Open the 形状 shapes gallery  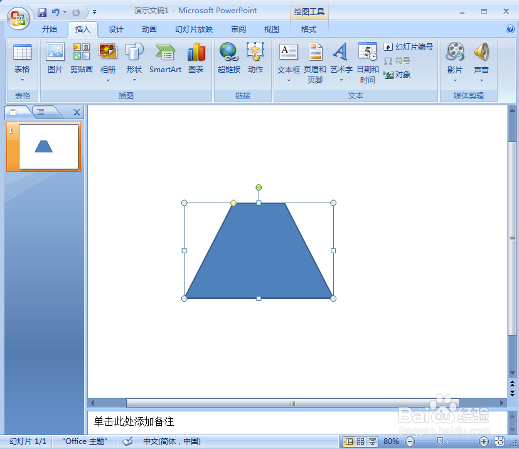pyautogui.click(x=134, y=58)
